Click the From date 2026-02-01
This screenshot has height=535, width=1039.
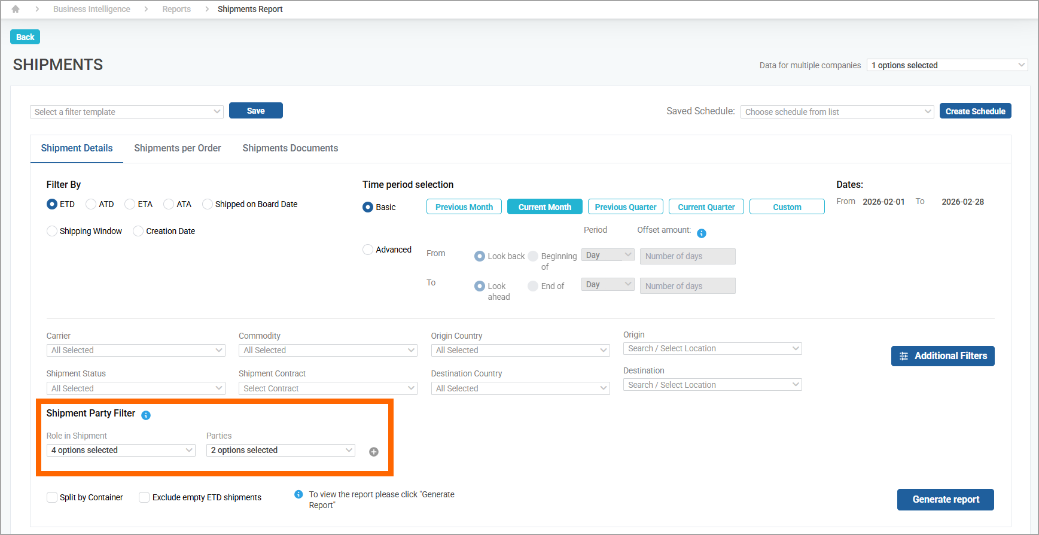883,202
